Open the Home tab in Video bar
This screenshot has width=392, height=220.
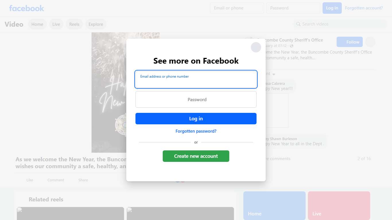pyautogui.click(x=37, y=24)
